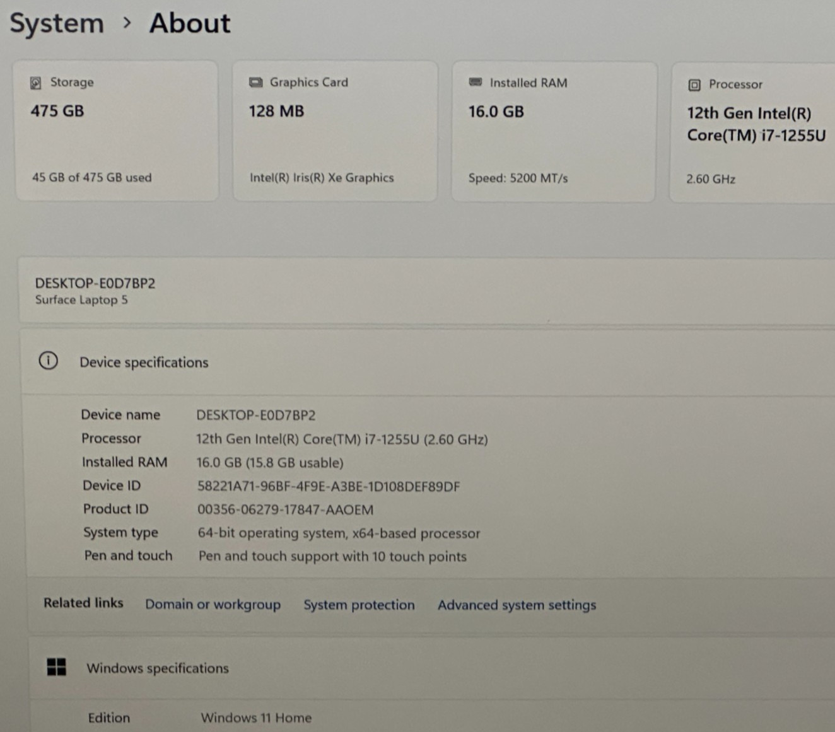Select 'Speed: 5200 MT/s' text
Viewport: 835px width, 732px height.
coord(518,178)
